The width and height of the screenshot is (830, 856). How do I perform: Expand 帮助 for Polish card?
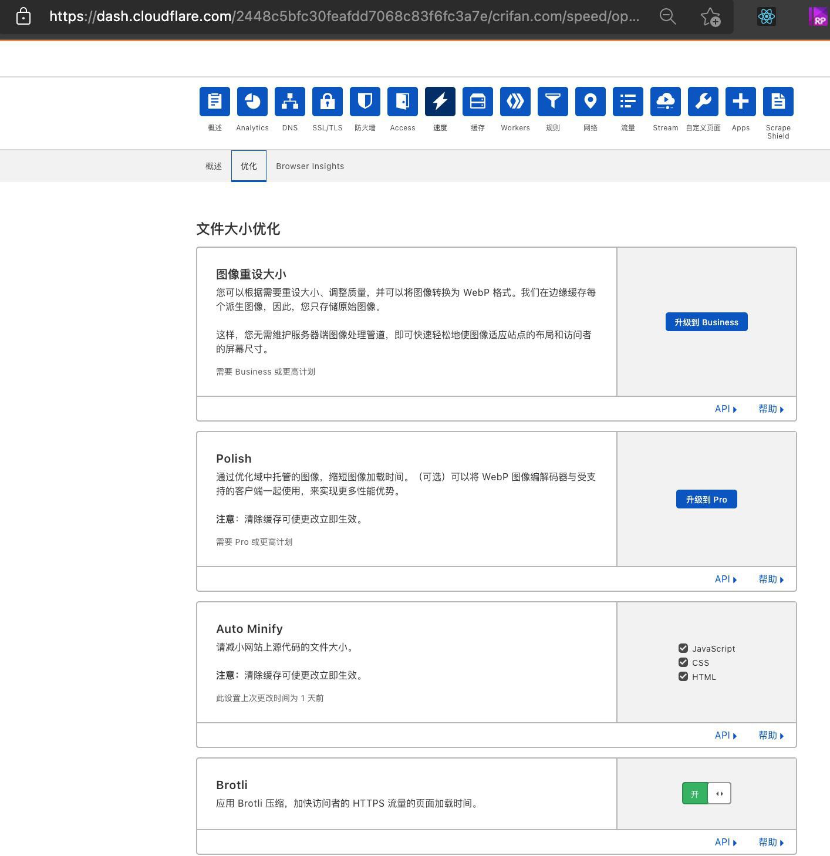[771, 579]
